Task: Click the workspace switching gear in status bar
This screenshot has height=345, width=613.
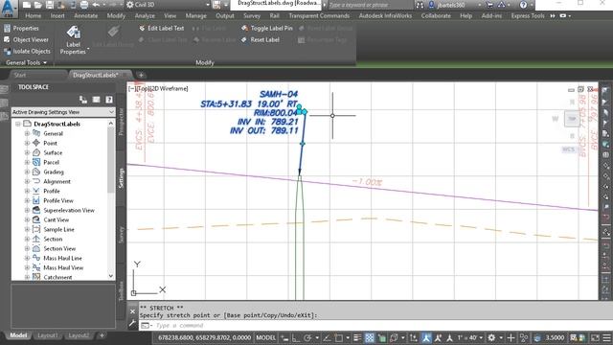Action: pos(491,338)
